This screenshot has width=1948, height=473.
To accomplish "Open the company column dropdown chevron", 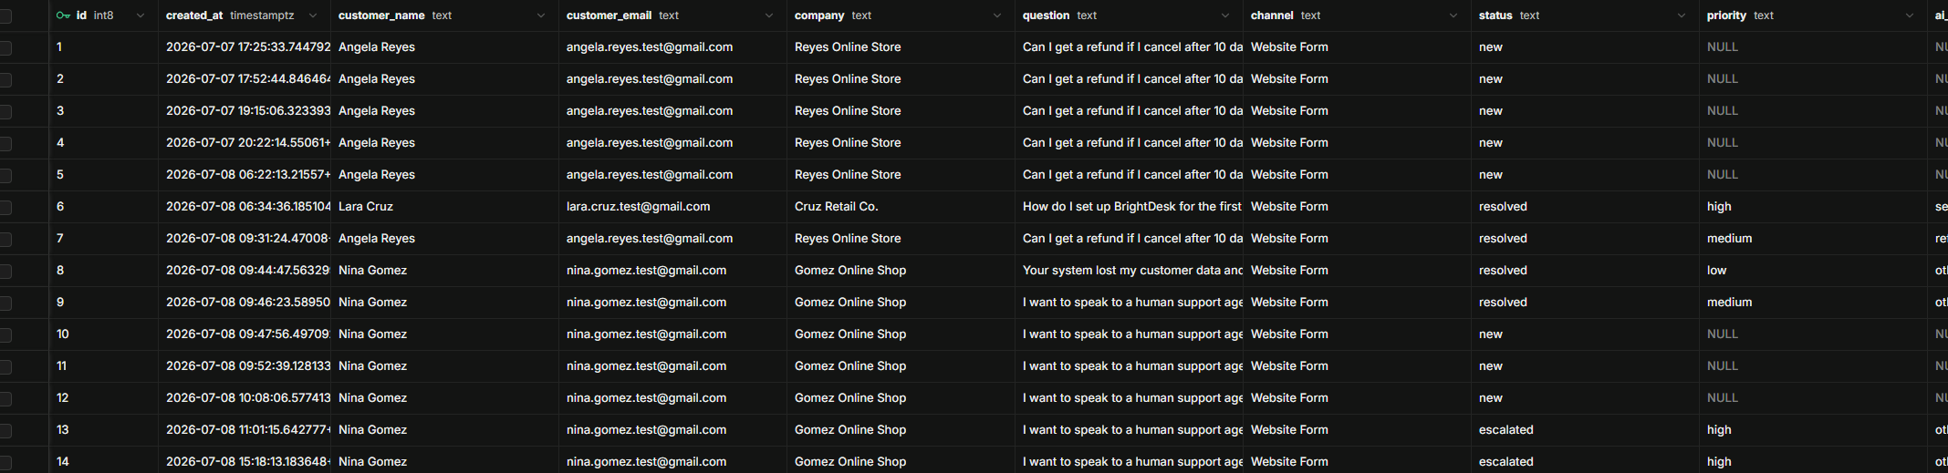I will (x=997, y=15).
